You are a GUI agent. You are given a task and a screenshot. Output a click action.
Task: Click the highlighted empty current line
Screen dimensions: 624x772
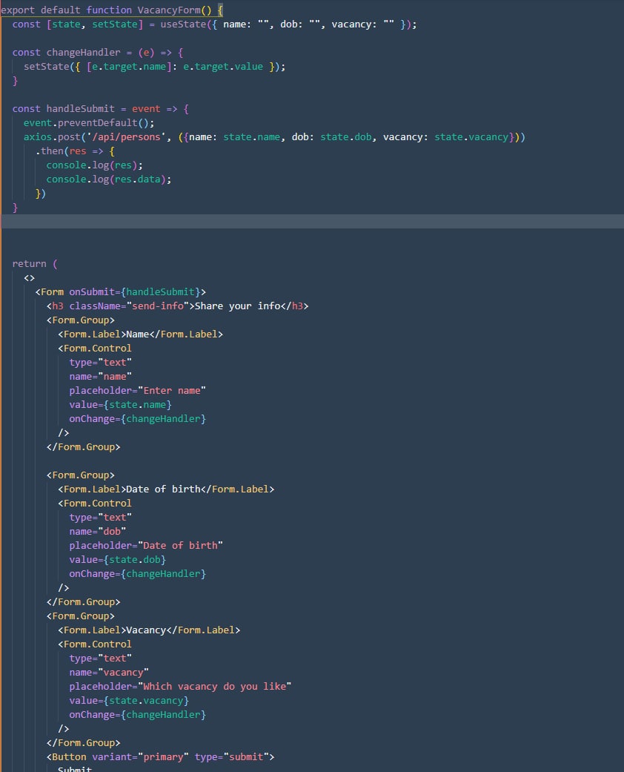coord(312,221)
